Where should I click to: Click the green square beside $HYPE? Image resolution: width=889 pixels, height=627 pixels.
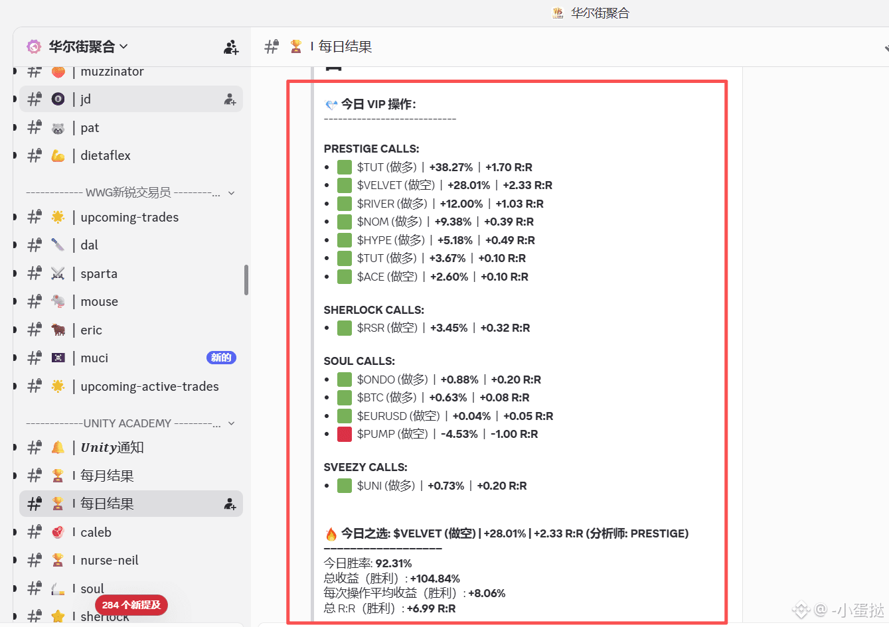(x=345, y=240)
